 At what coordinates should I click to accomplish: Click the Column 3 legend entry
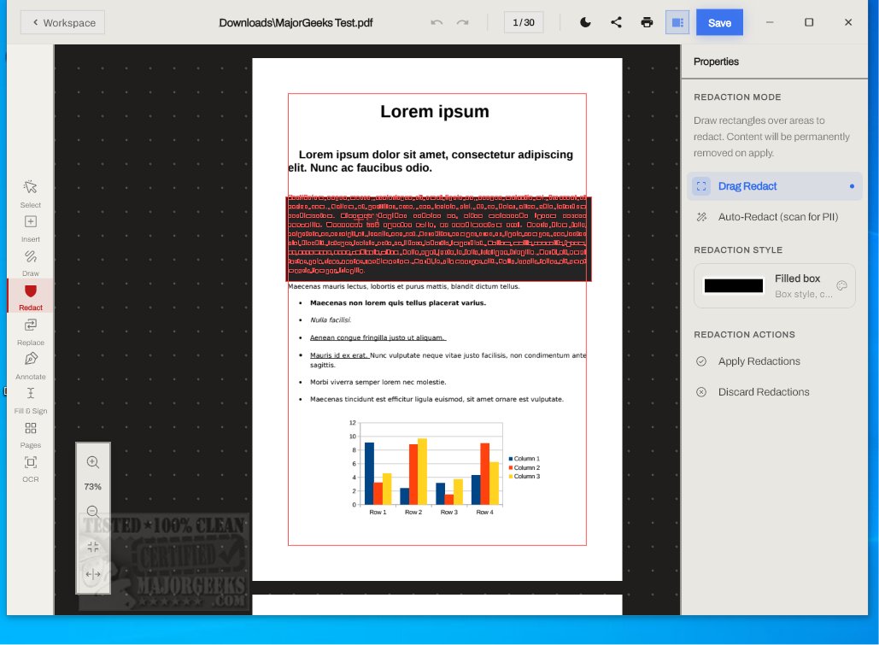pyautogui.click(x=524, y=476)
